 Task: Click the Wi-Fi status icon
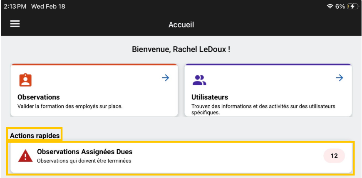tap(330, 7)
